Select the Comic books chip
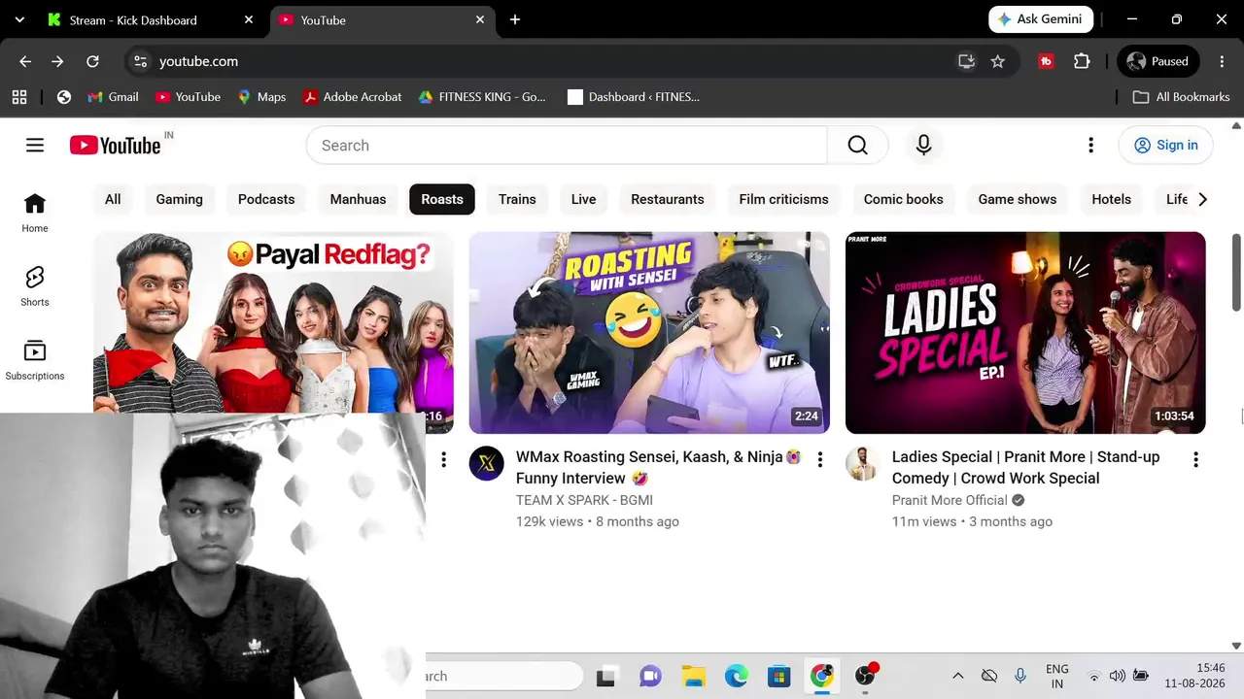This screenshot has height=699, width=1244. pos(903,199)
